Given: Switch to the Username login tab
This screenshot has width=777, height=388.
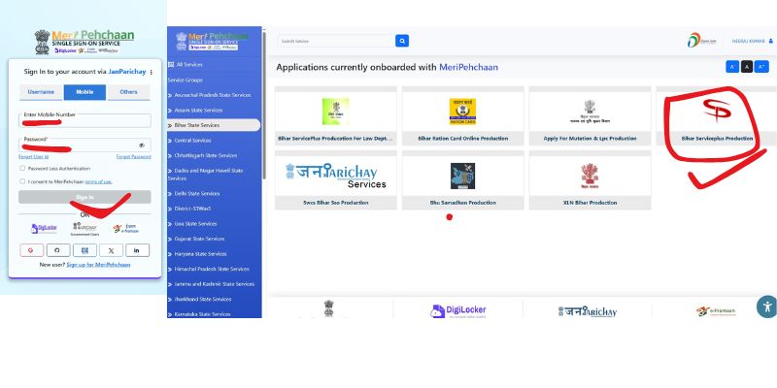Looking at the screenshot, I should [x=41, y=92].
